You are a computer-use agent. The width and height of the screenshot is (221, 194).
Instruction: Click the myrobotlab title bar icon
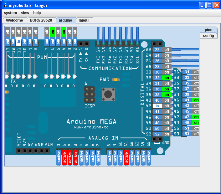[x=5, y=5]
